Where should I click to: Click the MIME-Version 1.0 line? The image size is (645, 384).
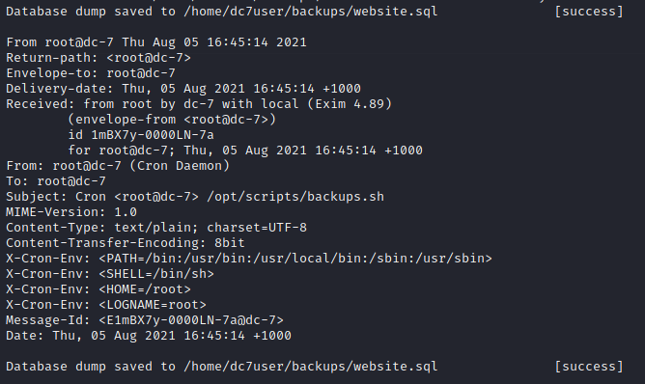pos(71,212)
